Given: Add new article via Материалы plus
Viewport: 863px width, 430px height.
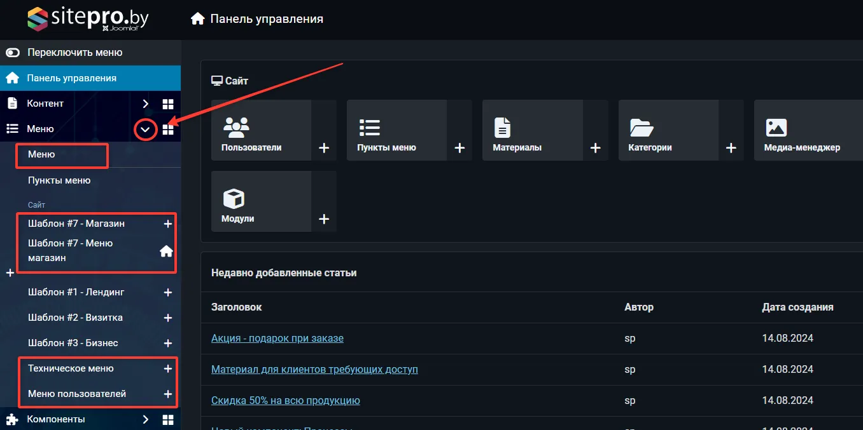Looking at the screenshot, I should coord(595,148).
